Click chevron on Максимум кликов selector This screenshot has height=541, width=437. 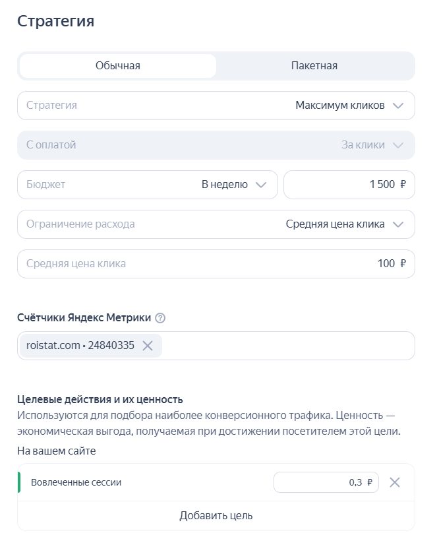pyautogui.click(x=399, y=106)
